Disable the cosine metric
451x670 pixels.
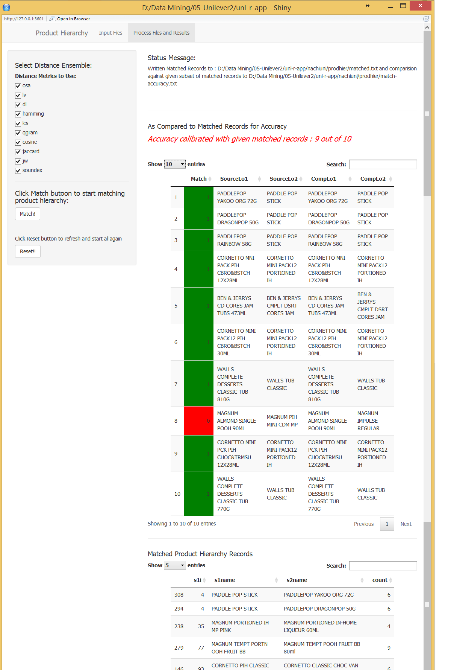[x=18, y=143]
